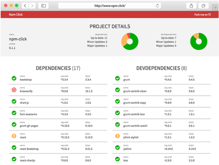
Task: Click the orange warning icon beside react
Action: [14, 136]
